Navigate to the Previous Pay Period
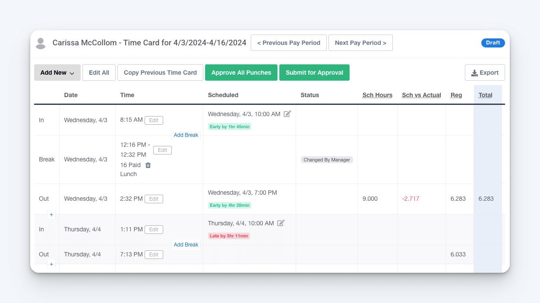 (288, 43)
